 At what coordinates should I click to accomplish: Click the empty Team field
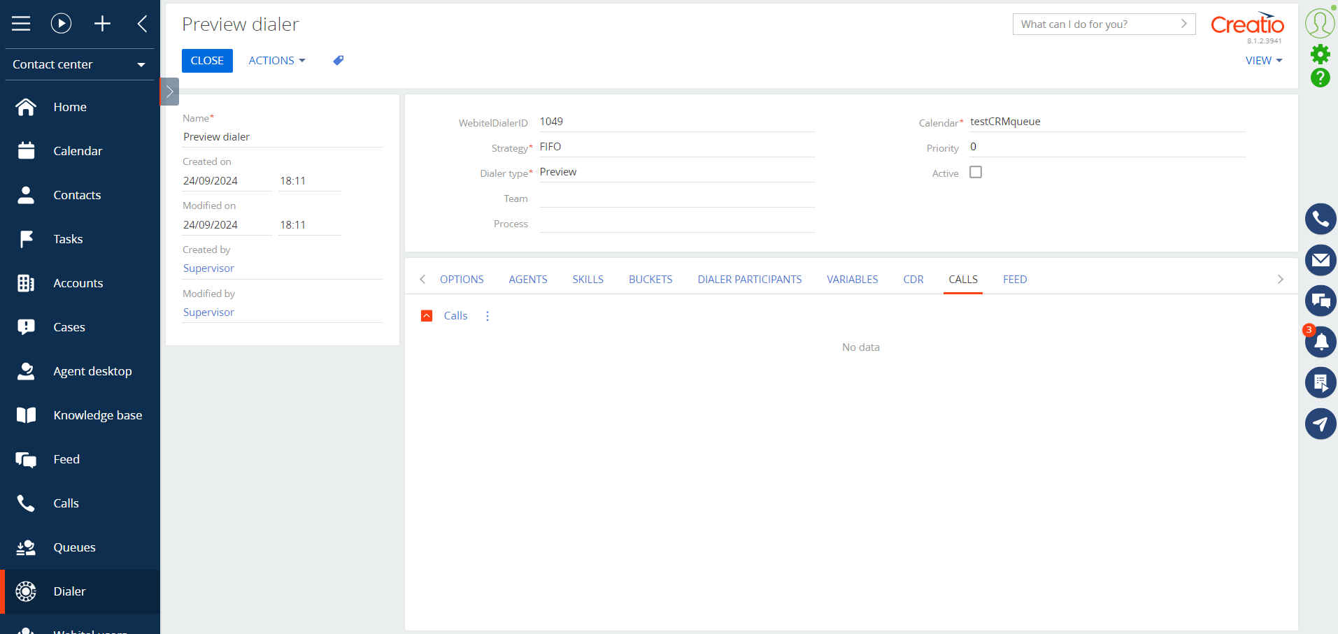(x=676, y=198)
